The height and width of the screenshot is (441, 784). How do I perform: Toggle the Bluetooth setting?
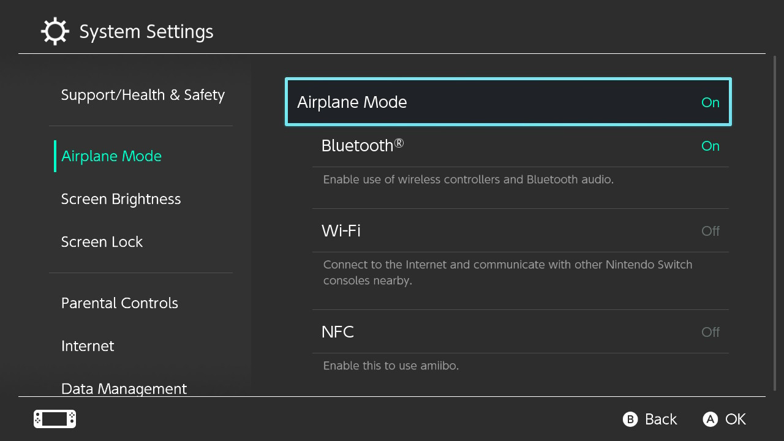pos(520,146)
